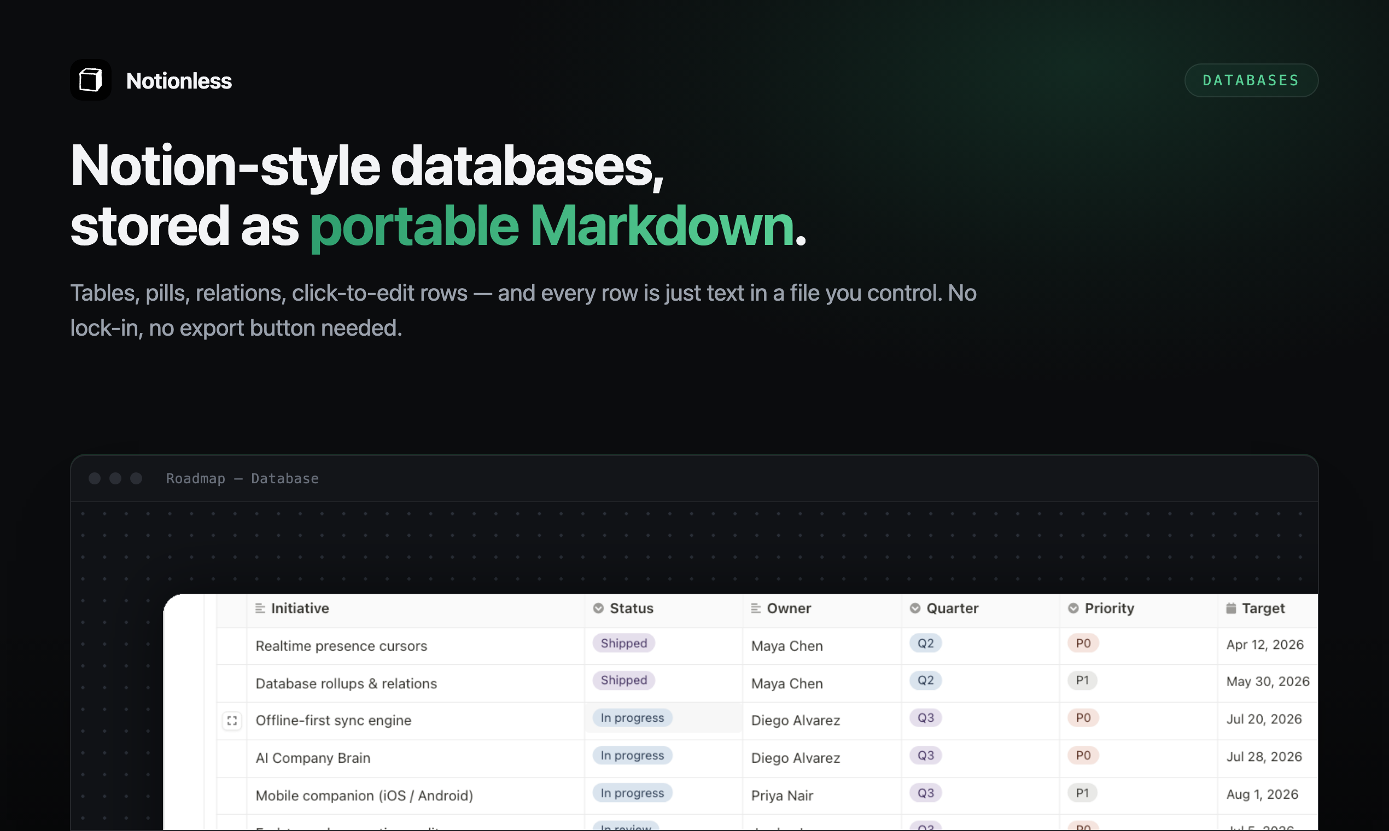Click Diego Alvarez owner of AI Company Brain
This screenshot has height=831, width=1389.
coord(795,758)
